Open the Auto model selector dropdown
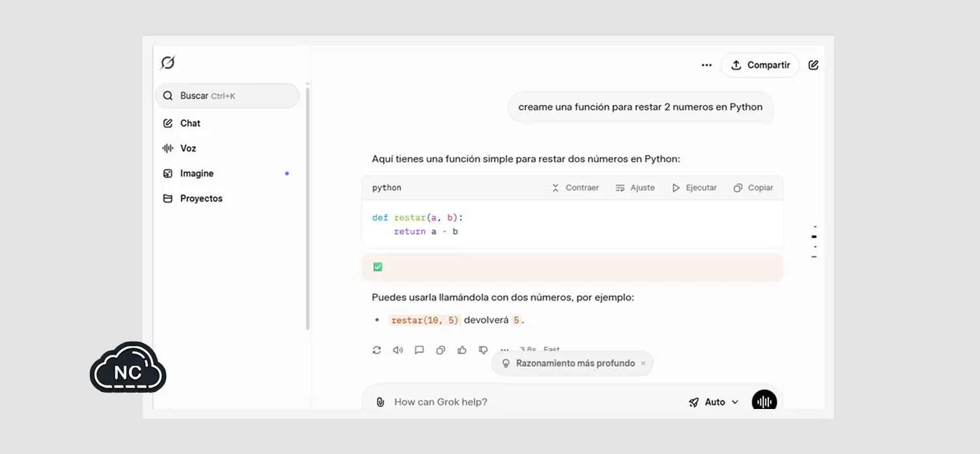The width and height of the screenshot is (980, 454). [713, 402]
